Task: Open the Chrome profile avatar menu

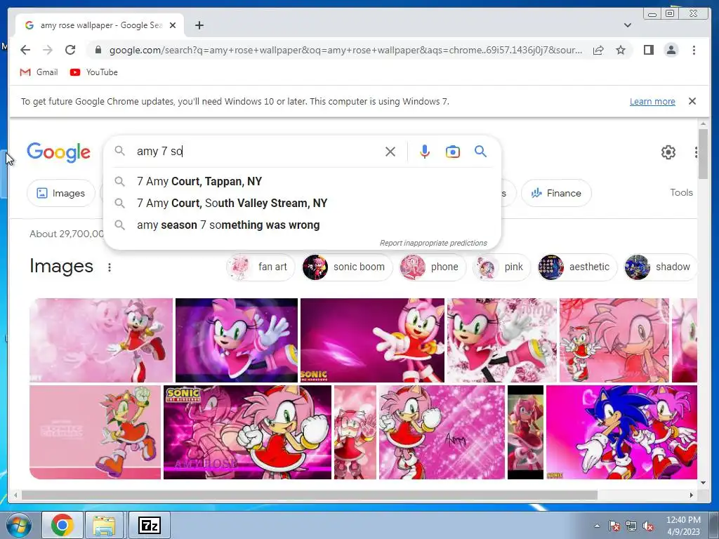Action: click(x=671, y=50)
